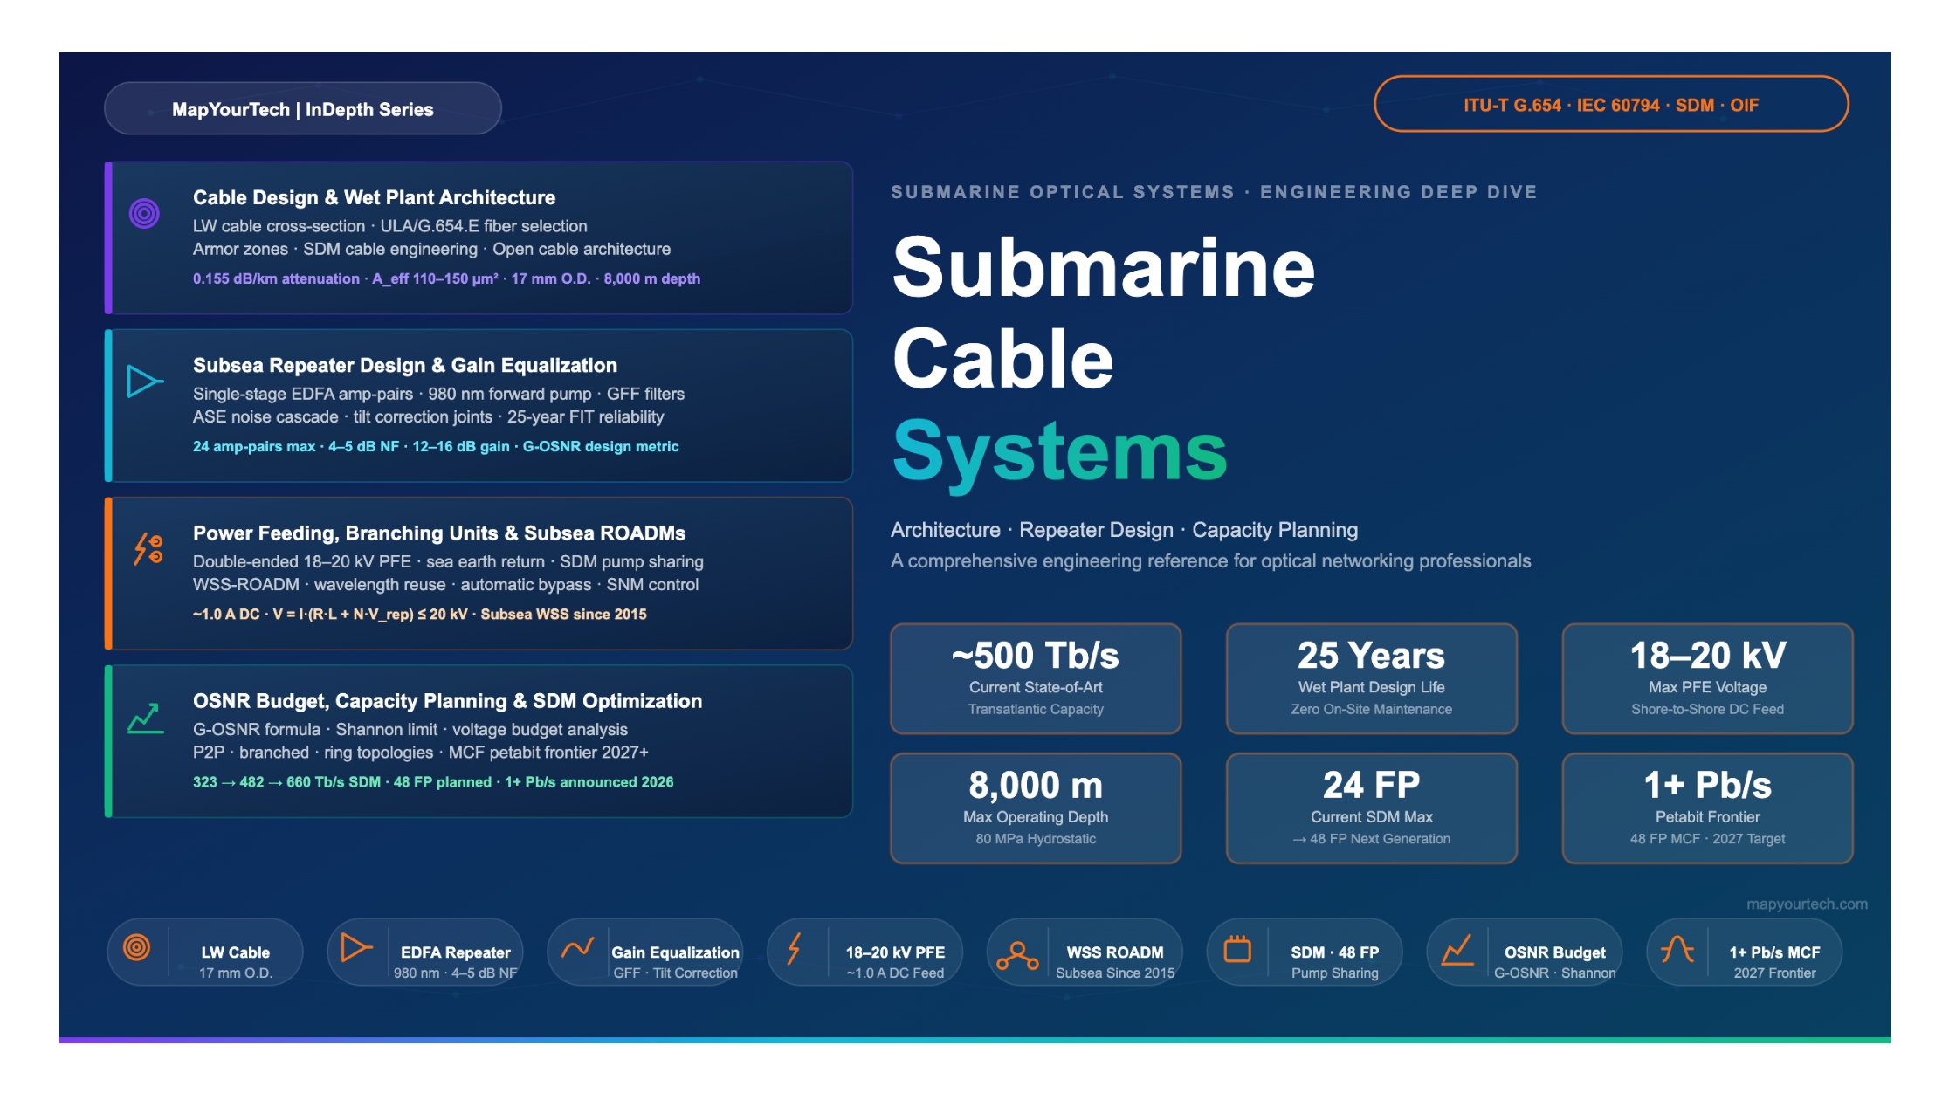
Task: Click 'WSS-ROADM · wavelength reuse' line
Action: click(445, 585)
